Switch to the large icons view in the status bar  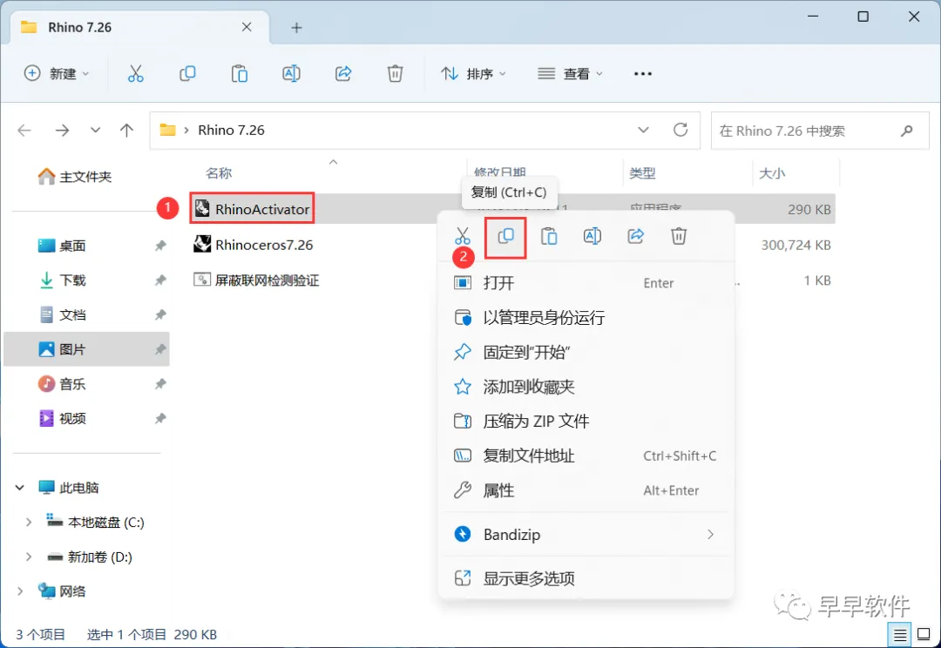(x=924, y=634)
